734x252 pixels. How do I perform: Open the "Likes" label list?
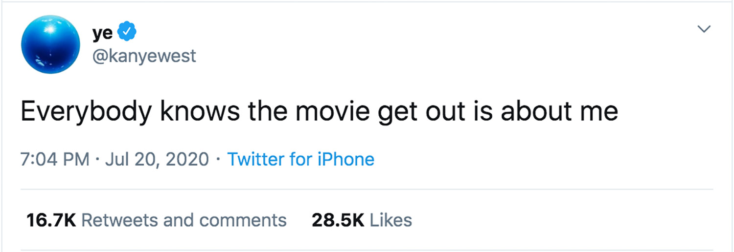coord(390,220)
